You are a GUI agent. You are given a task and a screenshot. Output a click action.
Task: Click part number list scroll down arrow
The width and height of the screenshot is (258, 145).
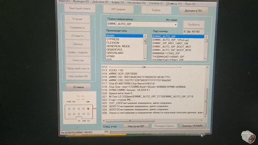tap(205, 59)
